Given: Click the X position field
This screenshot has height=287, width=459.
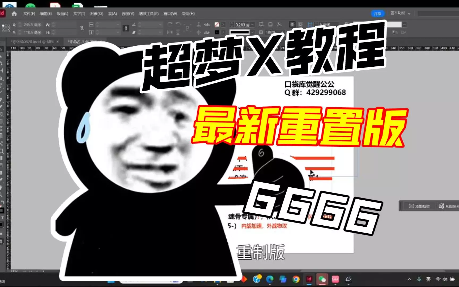Looking at the screenshot, I should [32, 24].
